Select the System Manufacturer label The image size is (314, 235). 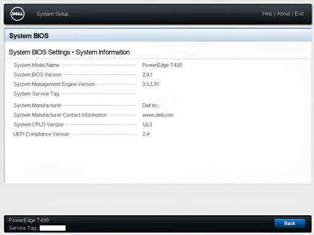[x=37, y=106]
